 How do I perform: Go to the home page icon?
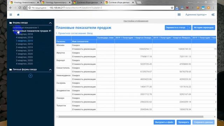click(x=18, y=15)
